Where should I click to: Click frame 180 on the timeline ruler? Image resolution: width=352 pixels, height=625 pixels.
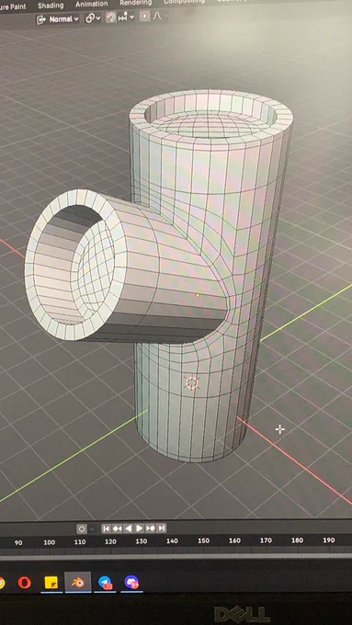point(297,540)
